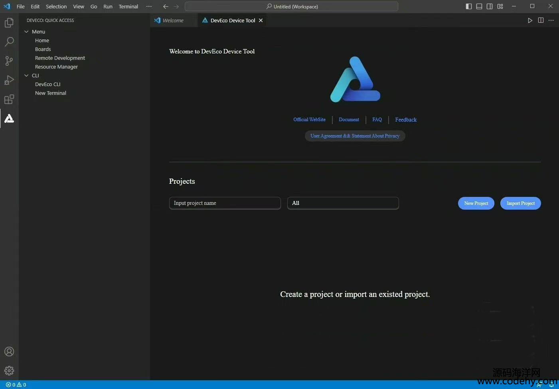This screenshot has width=559, height=389.
Task: Open the All project filter dropdown
Action: tap(343, 203)
